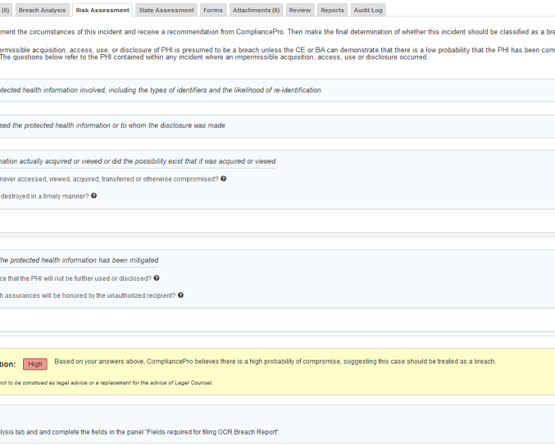Image resolution: width=555 pixels, height=446 pixels.
Task: Select the Risk Assessment tab
Action: point(102,10)
